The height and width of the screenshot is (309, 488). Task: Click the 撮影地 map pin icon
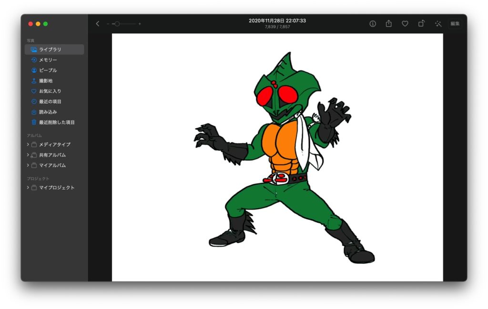(x=34, y=80)
